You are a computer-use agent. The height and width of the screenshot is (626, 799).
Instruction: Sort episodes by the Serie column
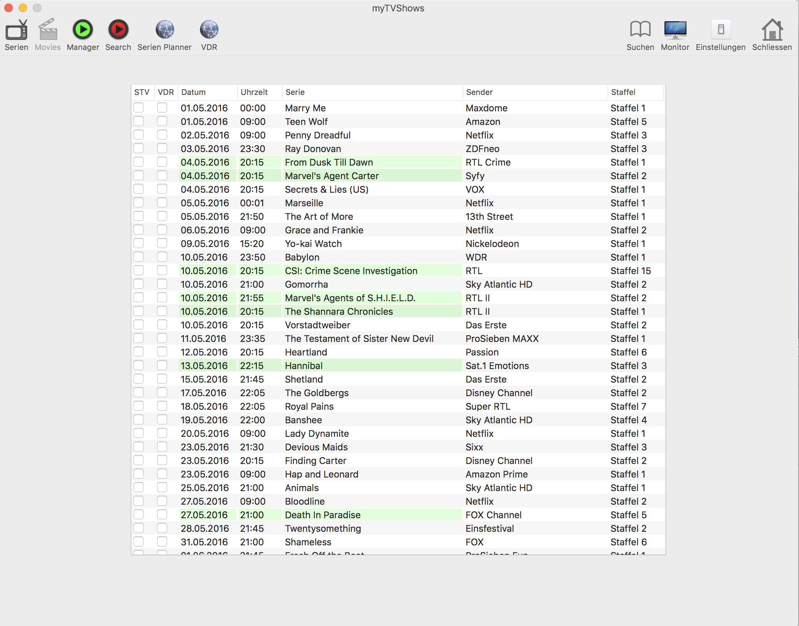coord(295,92)
